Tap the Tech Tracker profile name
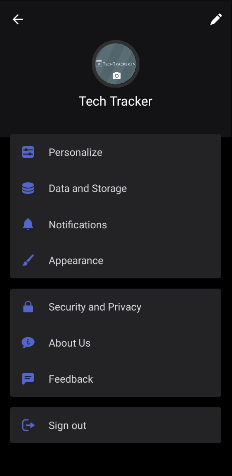This screenshot has width=232, height=476. click(x=116, y=101)
